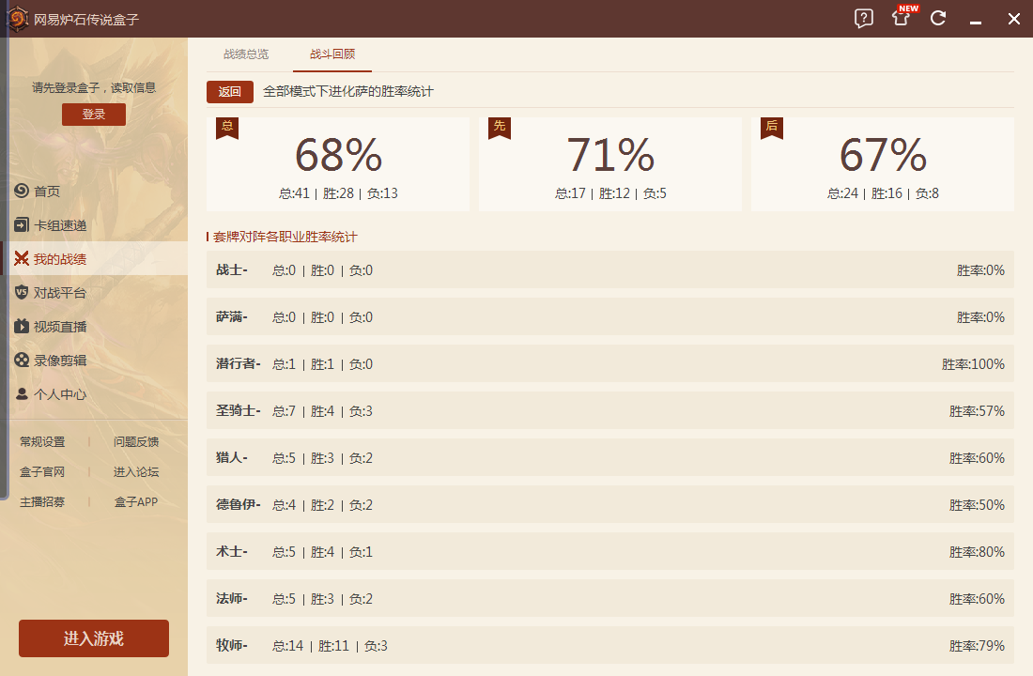Viewport: 1033px width, 676px height.
Task: Select 对战平台 in the sidebar
Action: click(59, 293)
